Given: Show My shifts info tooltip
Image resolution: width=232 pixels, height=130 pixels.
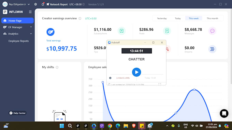Looking at the screenshot, I should pyautogui.click(x=57, y=67).
